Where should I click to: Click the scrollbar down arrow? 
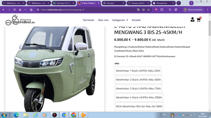tap(210, 111)
